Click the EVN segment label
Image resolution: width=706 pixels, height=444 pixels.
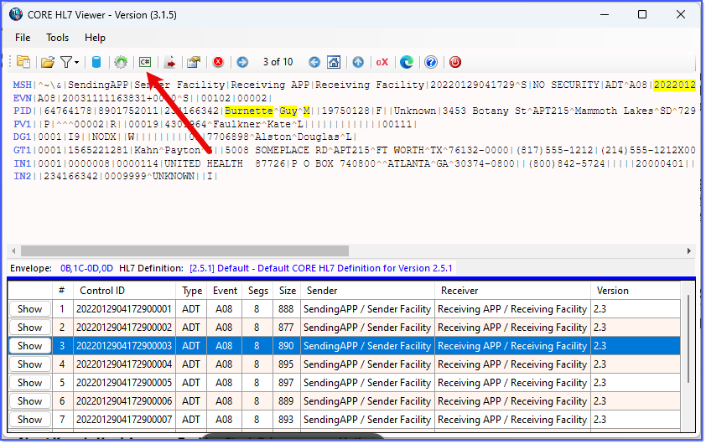pos(22,98)
